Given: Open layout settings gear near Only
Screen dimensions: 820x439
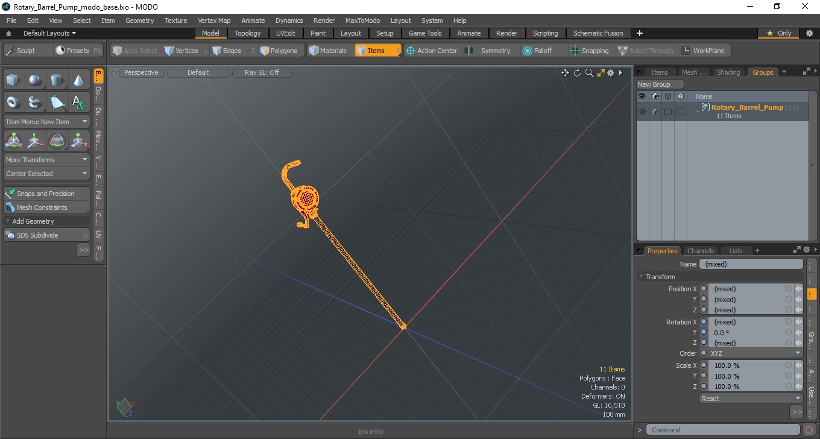Looking at the screenshot, I should (809, 33).
